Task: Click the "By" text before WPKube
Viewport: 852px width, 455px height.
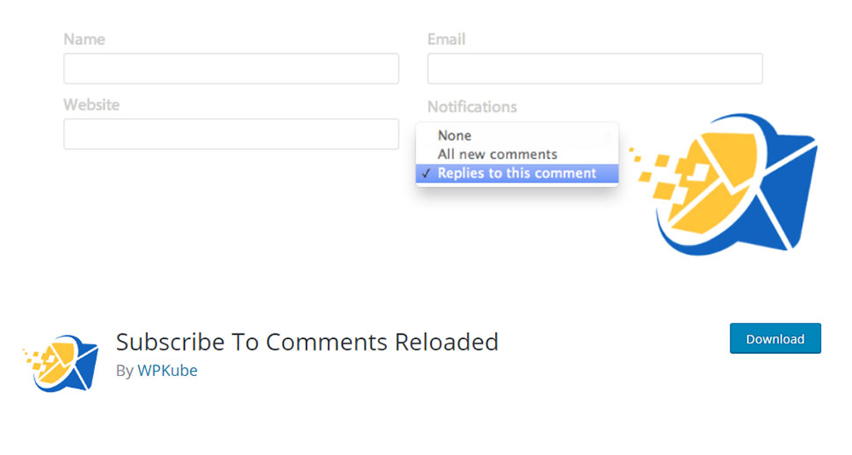Action: pos(125,371)
